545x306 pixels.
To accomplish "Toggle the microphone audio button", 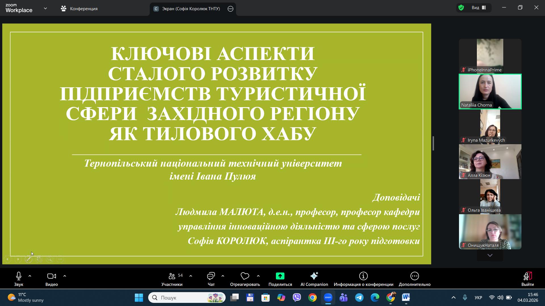I will (19, 276).
